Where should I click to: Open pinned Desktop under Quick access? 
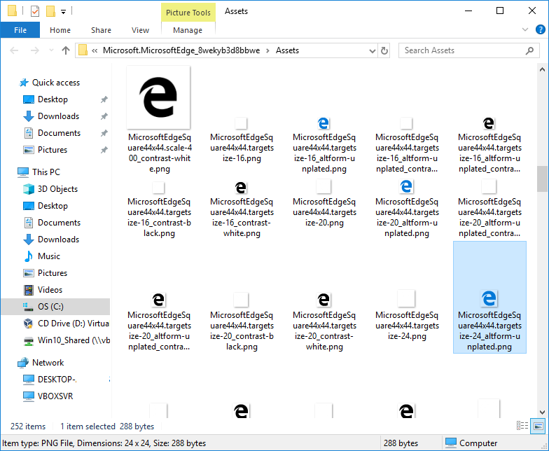(53, 99)
